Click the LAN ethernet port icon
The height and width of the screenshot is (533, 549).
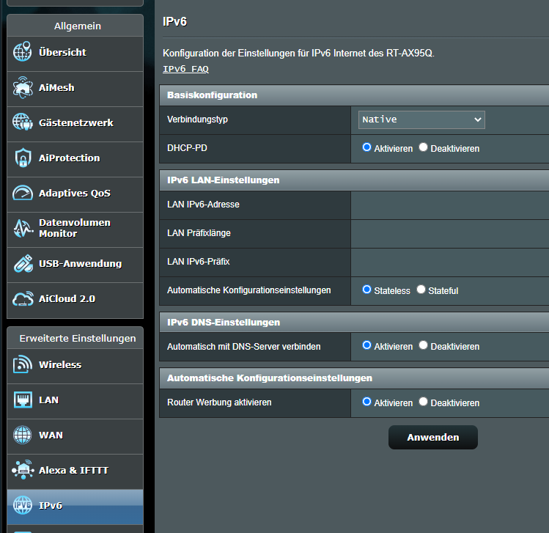tap(23, 400)
